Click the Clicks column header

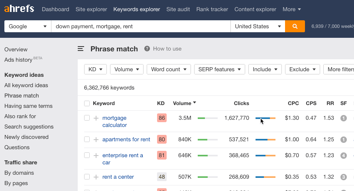click(x=241, y=103)
